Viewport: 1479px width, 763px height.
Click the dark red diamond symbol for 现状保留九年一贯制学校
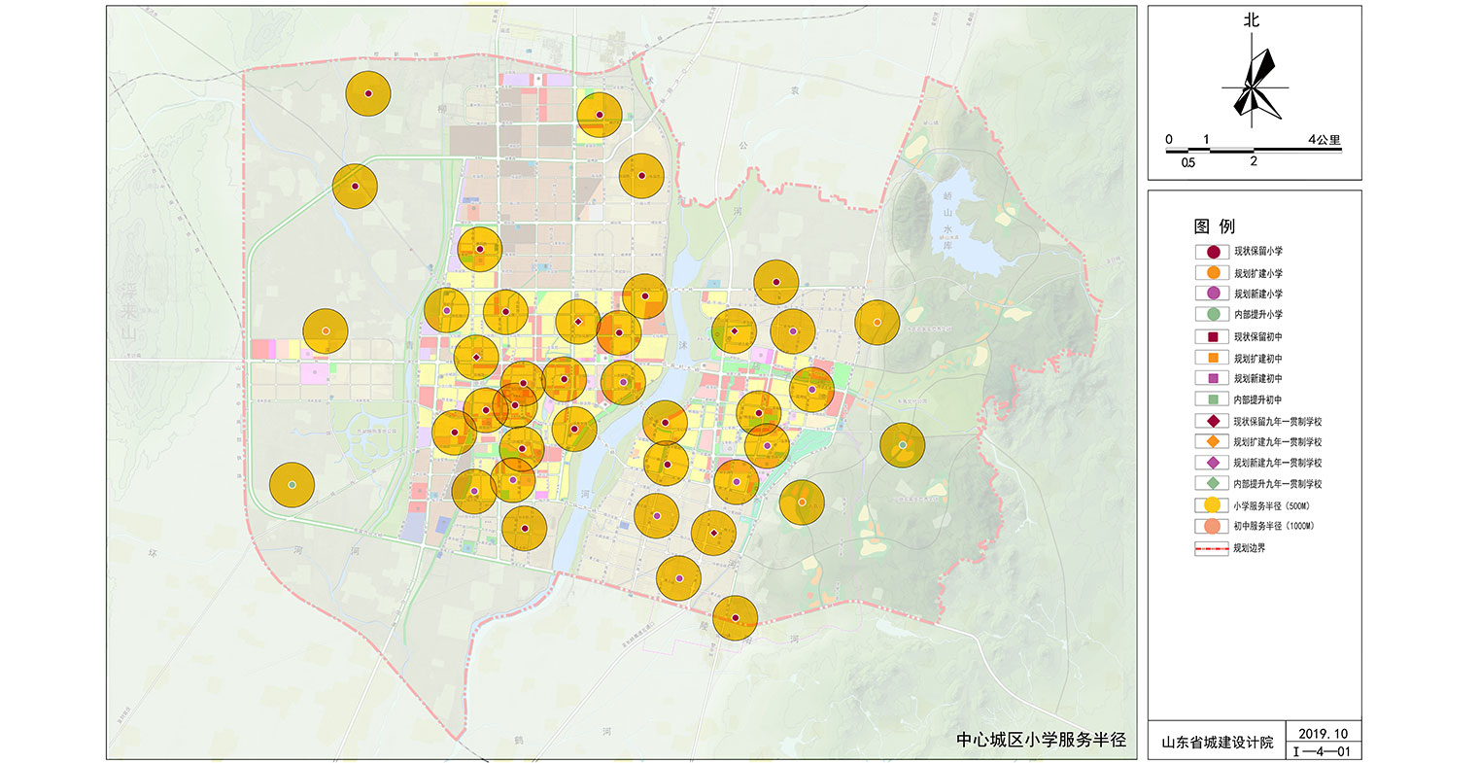click(x=1213, y=421)
